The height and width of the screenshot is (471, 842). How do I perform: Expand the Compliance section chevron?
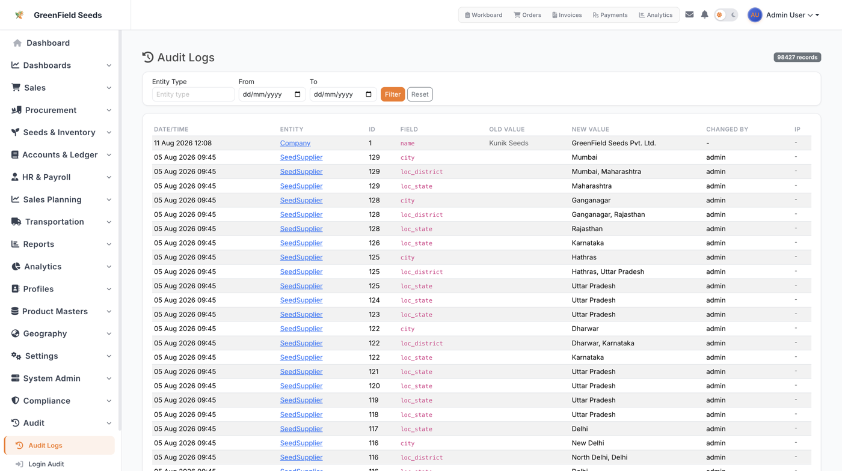point(109,401)
